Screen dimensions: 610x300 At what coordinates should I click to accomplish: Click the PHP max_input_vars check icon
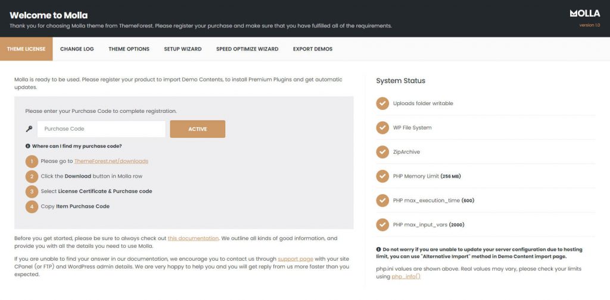(382, 225)
